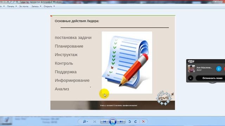Viewport: 225px width, 126px height.
Task: Rotate the image clockwise
Action: (x=135, y=121)
